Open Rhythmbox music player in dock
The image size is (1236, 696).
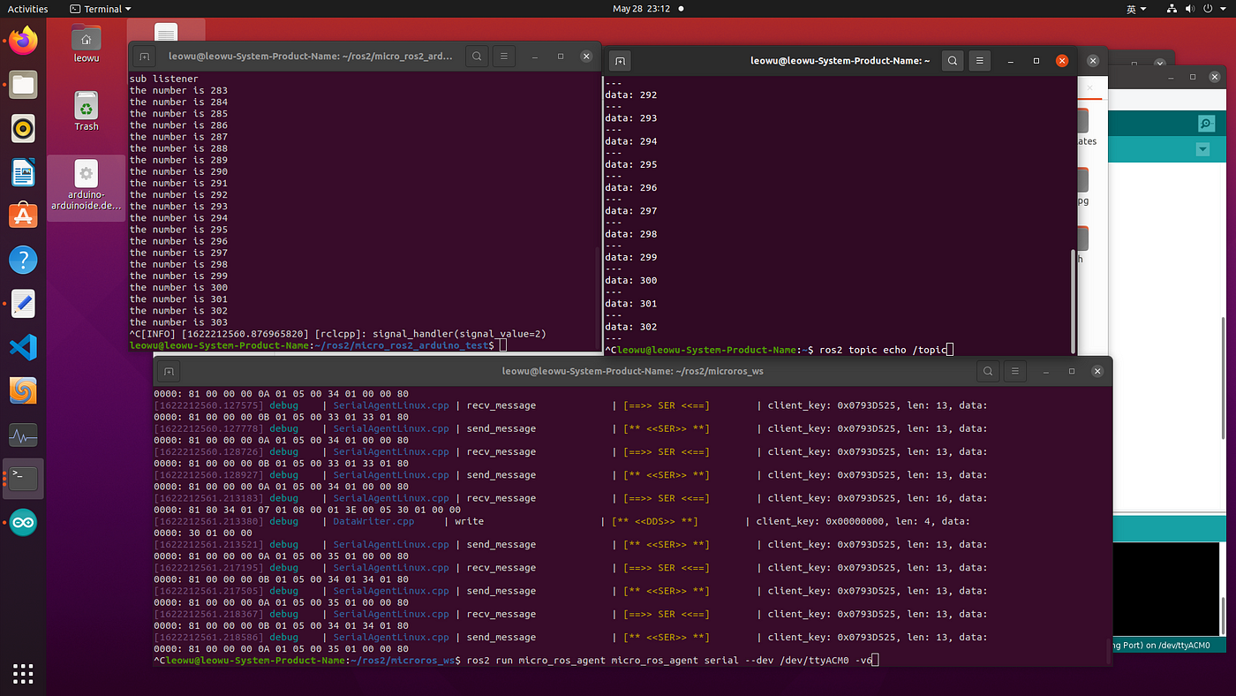pos(23,128)
